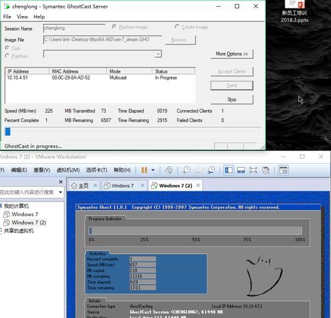This screenshot has width=331, height=318.
Task: Click the Send button in GhostCast Server
Action: coord(232,85)
